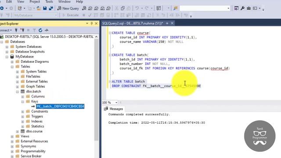Viewport: 281px width, 158px height.
Task: Open the Help menu
Action: (79, 2)
